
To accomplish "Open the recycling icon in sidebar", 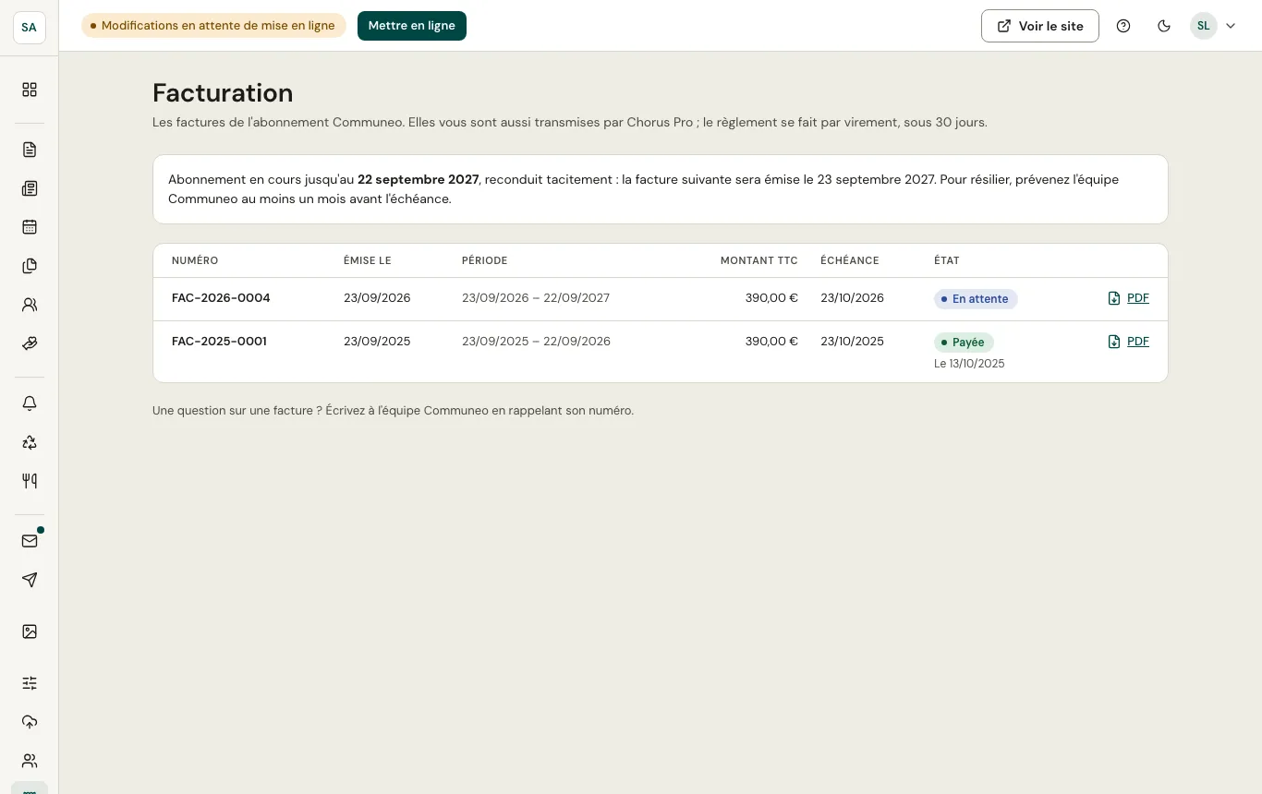I will pyautogui.click(x=30, y=442).
